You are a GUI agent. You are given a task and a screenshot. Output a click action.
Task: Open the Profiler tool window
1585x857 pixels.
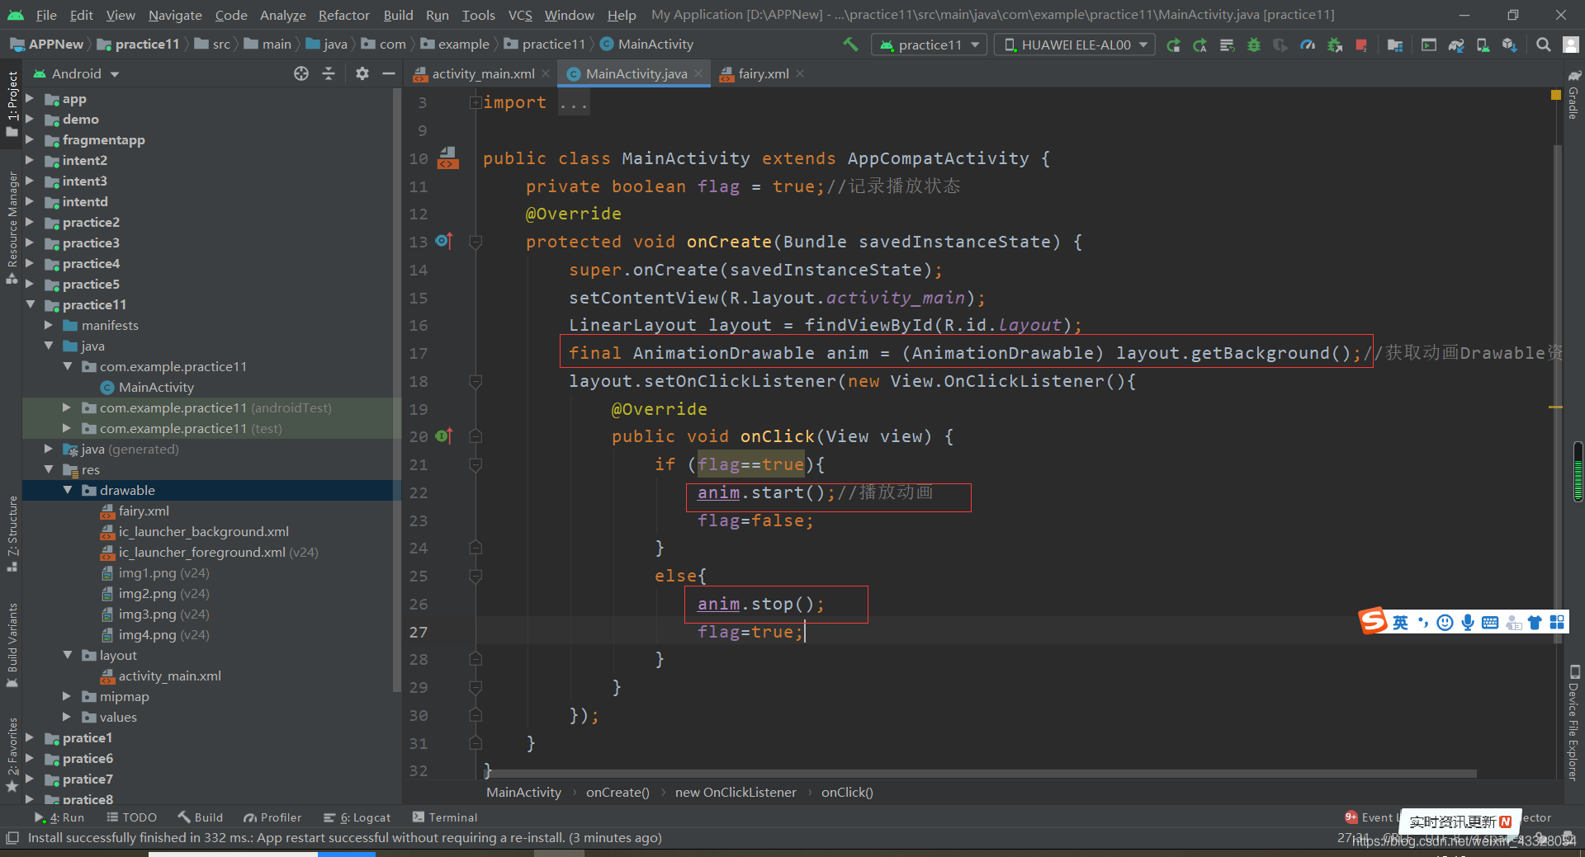point(272,817)
